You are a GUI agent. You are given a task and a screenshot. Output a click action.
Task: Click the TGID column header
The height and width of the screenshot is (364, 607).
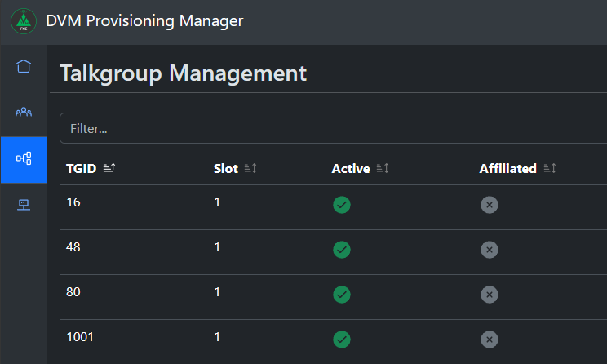point(82,168)
